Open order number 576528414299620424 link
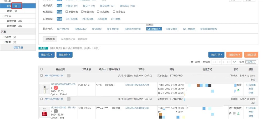This screenshot has height=119, width=263. (137, 85)
